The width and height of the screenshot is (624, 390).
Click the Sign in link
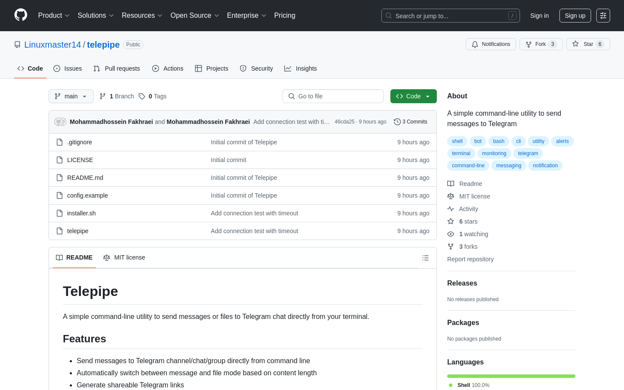539,16
